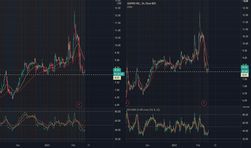251x148 pixels.
Task: Click 12 on the right chart time axis
Action: click(215, 145)
